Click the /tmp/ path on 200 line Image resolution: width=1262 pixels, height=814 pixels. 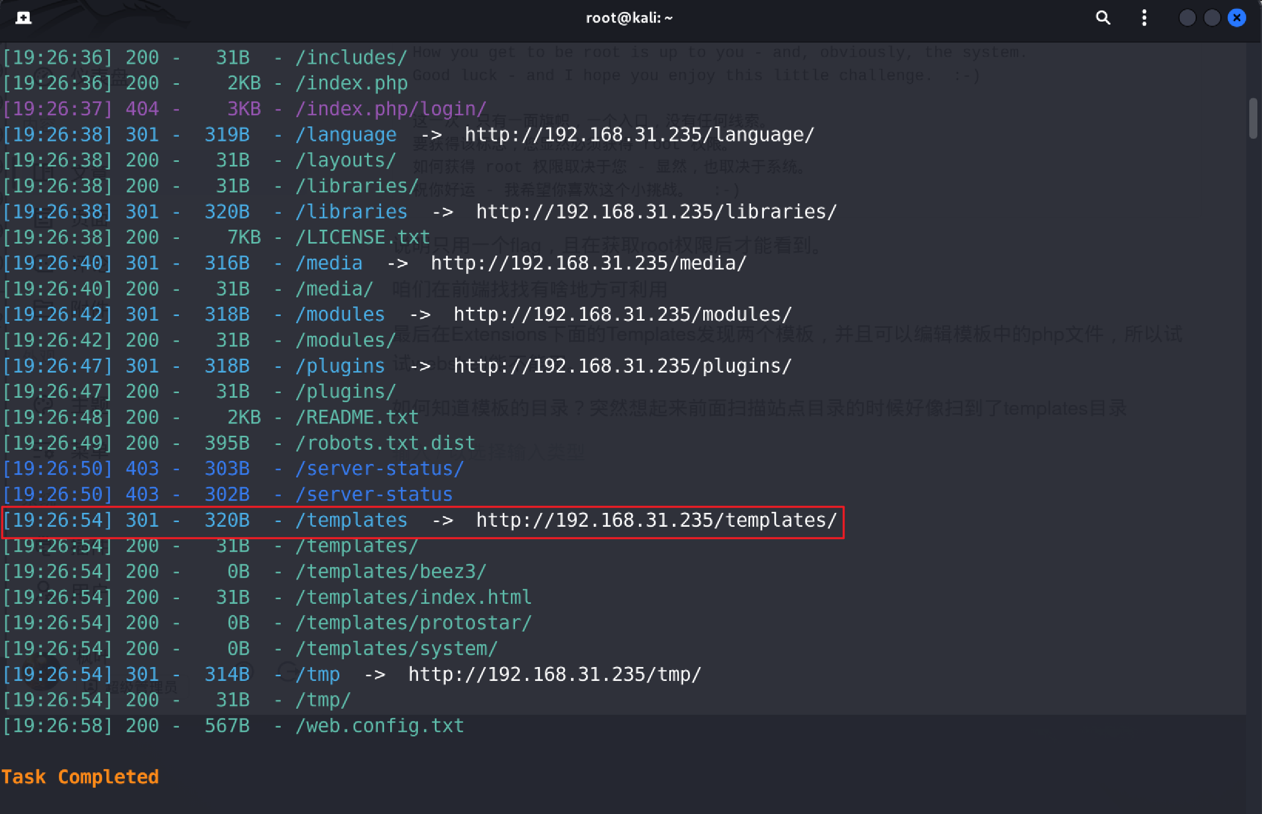pyautogui.click(x=323, y=700)
